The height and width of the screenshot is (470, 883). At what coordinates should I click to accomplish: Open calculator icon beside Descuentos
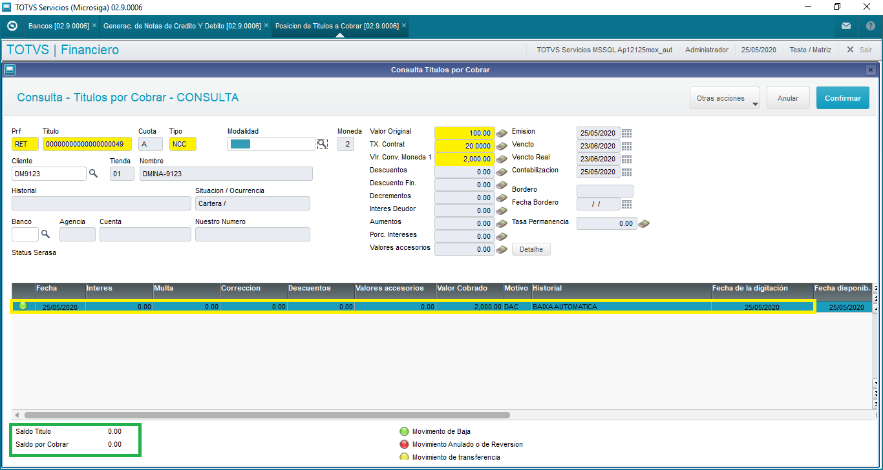(x=502, y=172)
